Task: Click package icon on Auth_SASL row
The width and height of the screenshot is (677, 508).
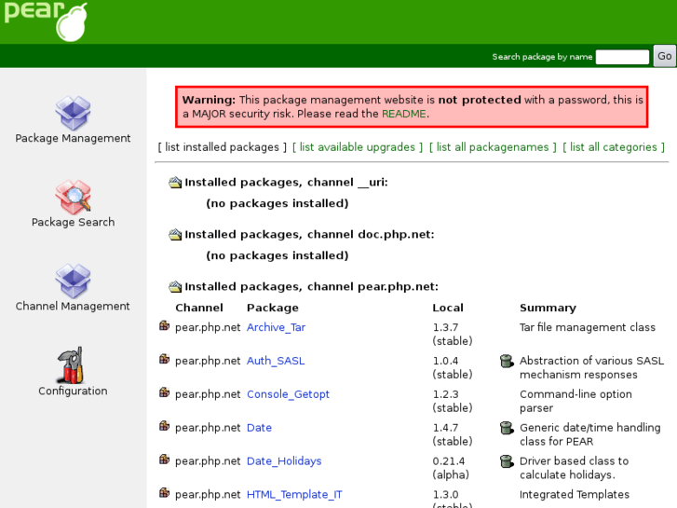Action: click(164, 359)
